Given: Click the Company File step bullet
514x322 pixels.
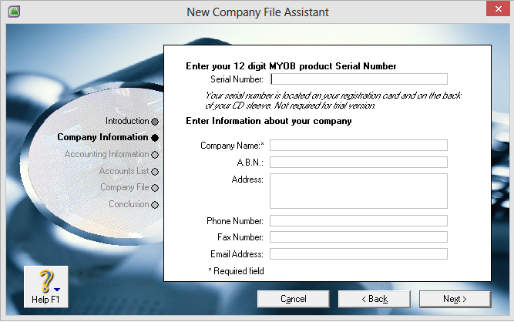Looking at the screenshot, I should pyautogui.click(x=155, y=188).
